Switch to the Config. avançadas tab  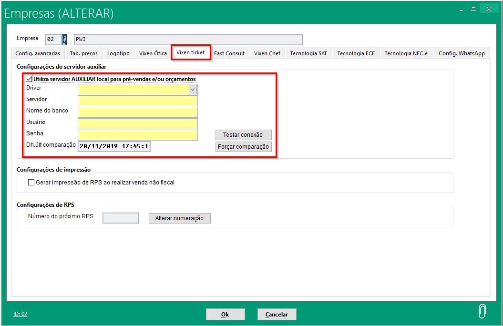(38, 53)
